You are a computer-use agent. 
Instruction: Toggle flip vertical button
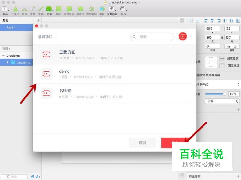click(236, 46)
